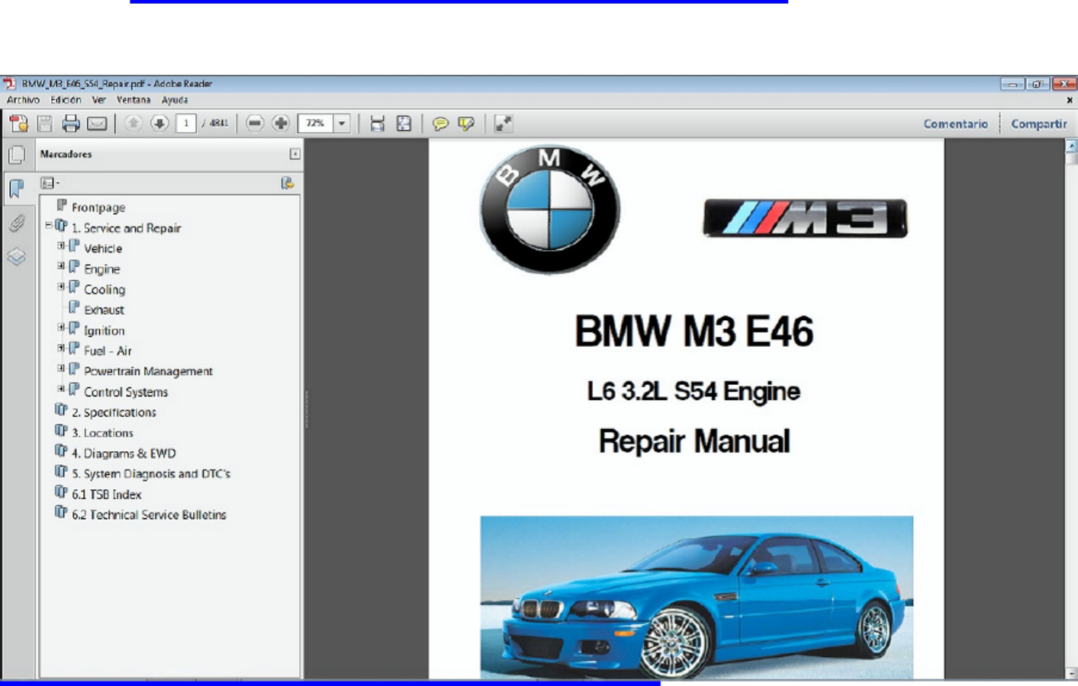Collapse the Marcadores panel button

pos(294,154)
